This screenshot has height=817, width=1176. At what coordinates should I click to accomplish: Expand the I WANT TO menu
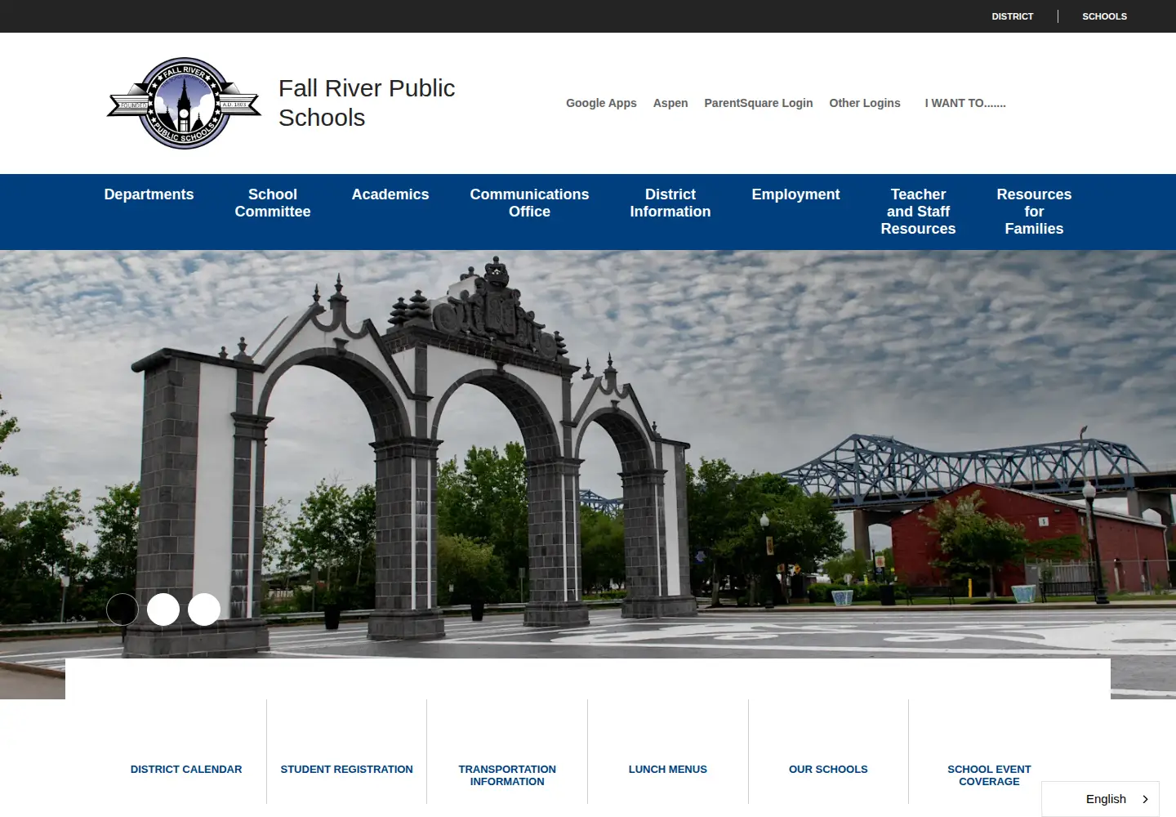965,103
